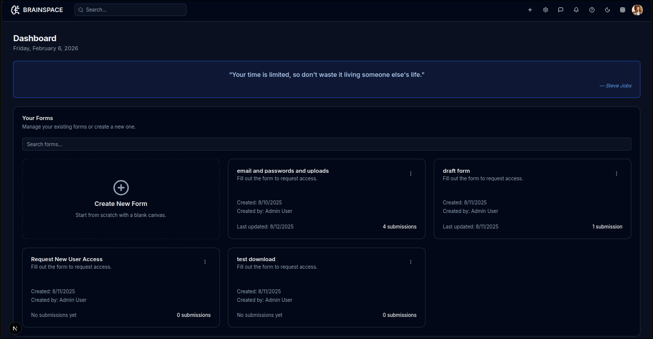Open the test download form
The height and width of the screenshot is (339, 653).
tap(256, 259)
